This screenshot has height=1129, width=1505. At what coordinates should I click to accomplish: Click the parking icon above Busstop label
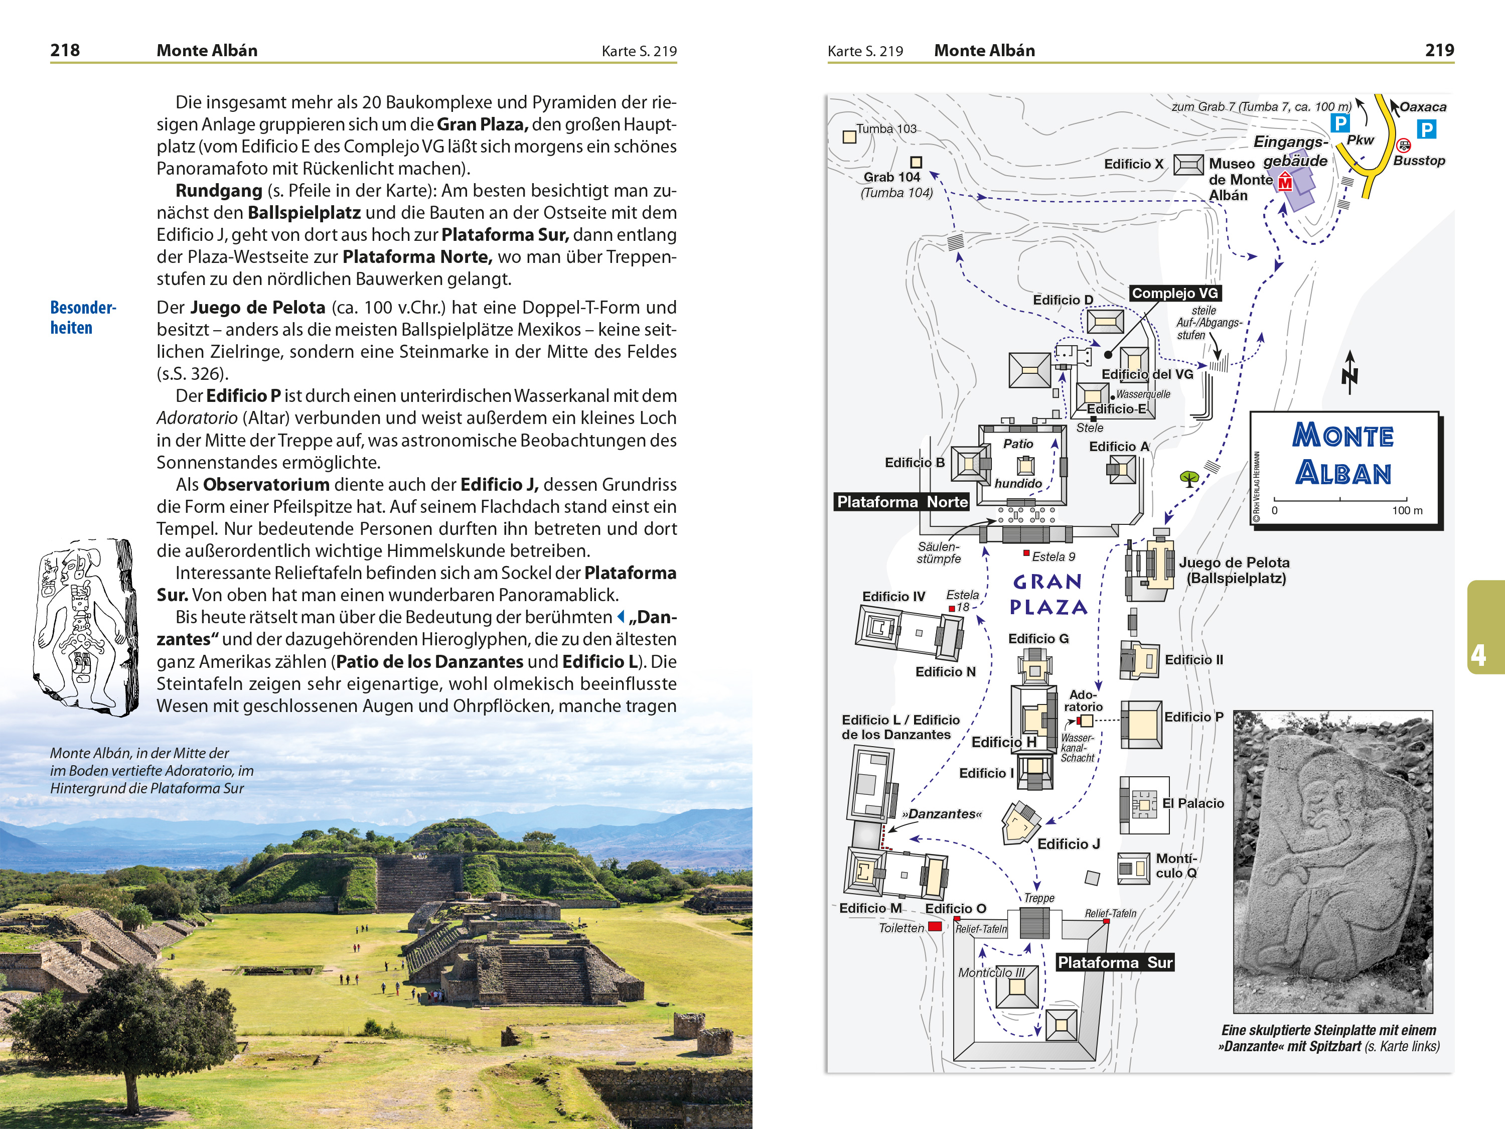1426,128
